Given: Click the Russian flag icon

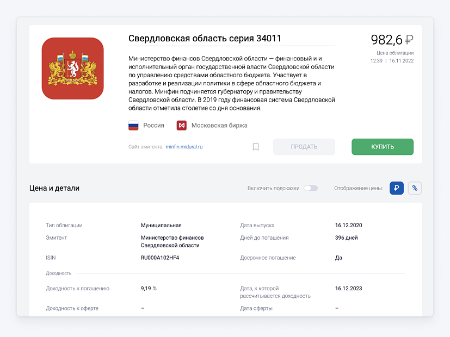Looking at the screenshot, I should point(133,126).
